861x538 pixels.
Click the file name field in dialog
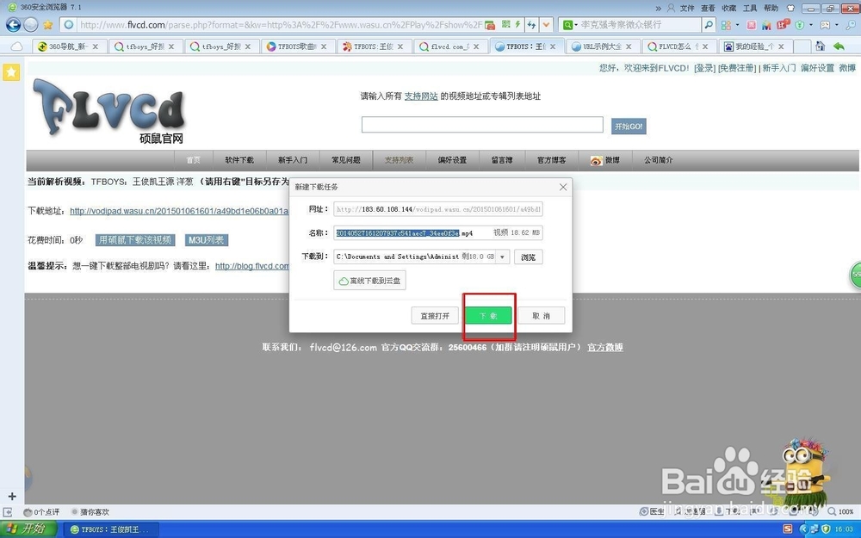[439, 232]
